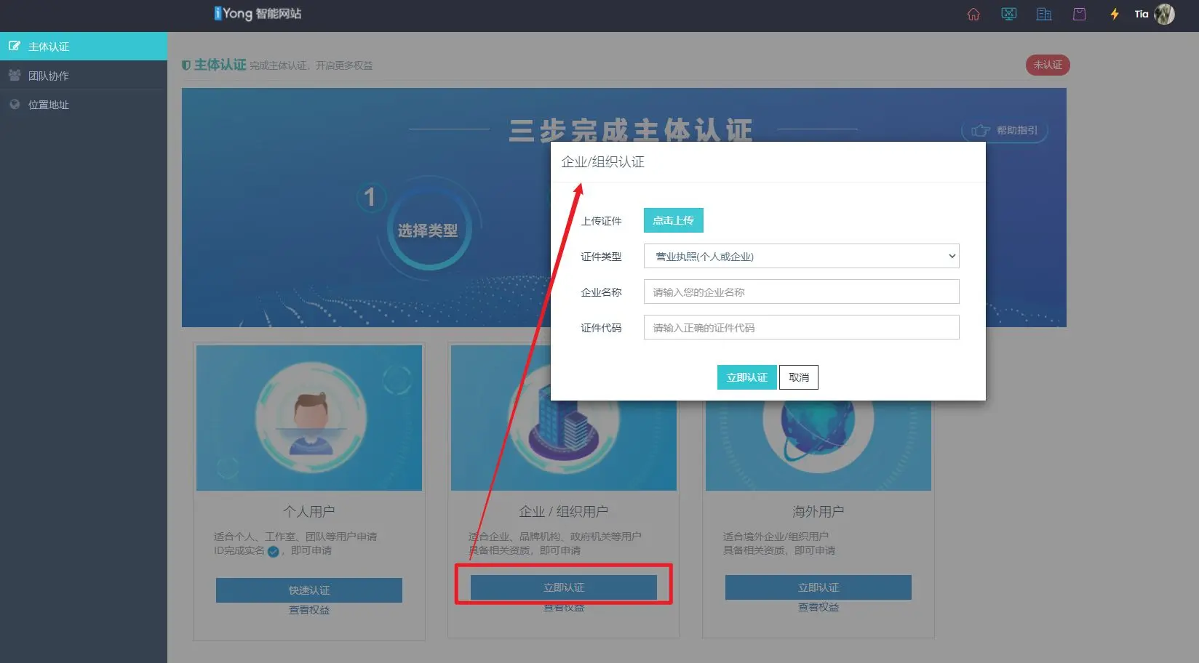Expand the 证件类型 dropdown
1199x663 pixels.
click(x=801, y=257)
